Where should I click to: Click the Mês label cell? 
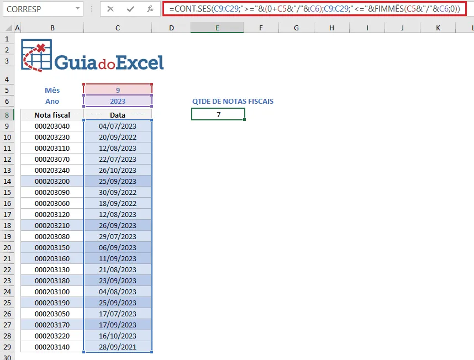coord(52,91)
